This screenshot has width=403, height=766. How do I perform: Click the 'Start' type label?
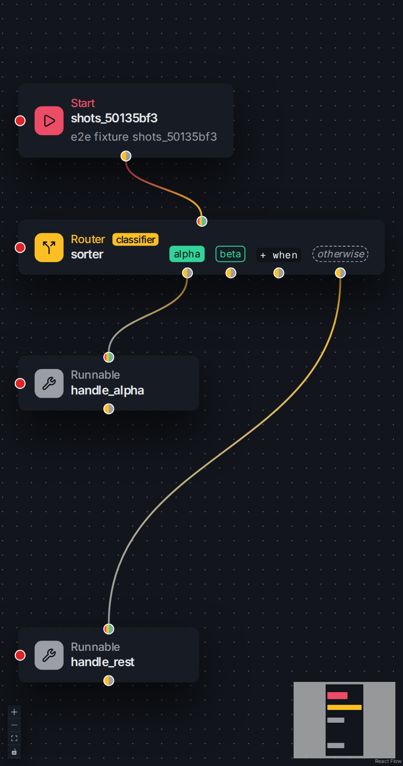83,103
